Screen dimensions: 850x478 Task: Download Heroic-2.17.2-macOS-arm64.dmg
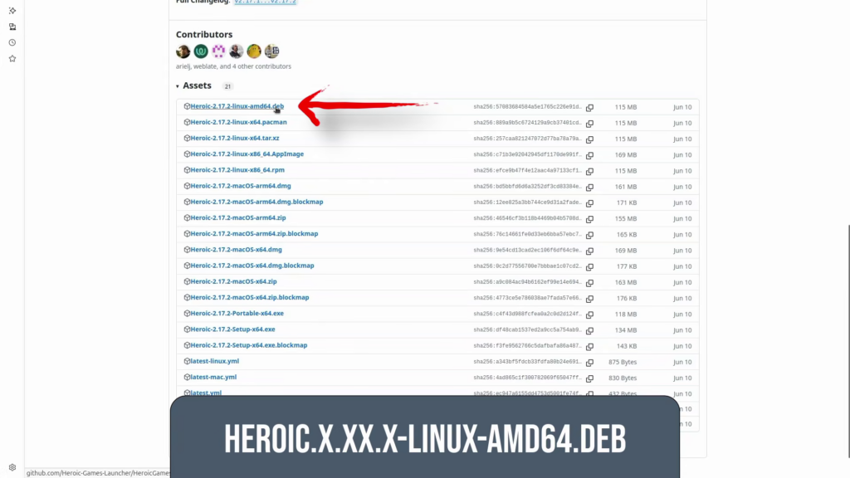[240, 186]
